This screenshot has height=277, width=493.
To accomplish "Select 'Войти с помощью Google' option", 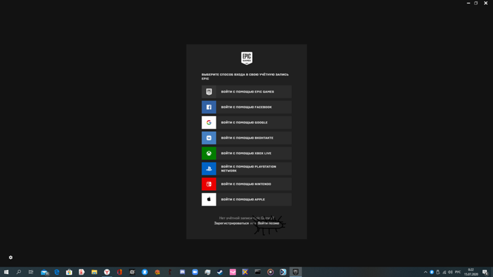I will (x=247, y=122).
